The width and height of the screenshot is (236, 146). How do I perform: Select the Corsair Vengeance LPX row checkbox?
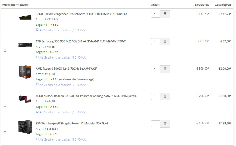coord(5,23)
